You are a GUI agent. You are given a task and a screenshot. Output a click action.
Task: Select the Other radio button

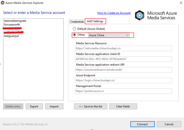74,35
